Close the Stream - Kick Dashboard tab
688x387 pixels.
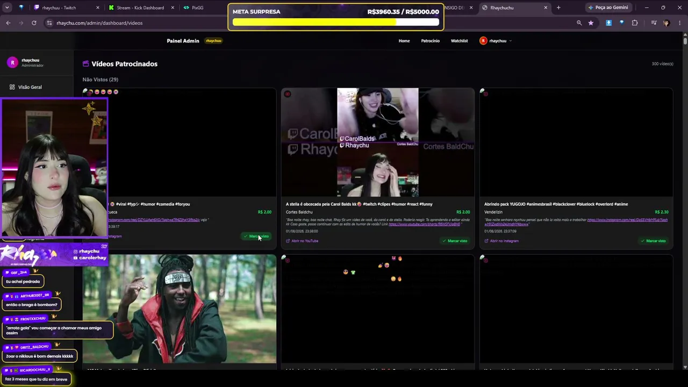pyautogui.click(x=173, y=8)
